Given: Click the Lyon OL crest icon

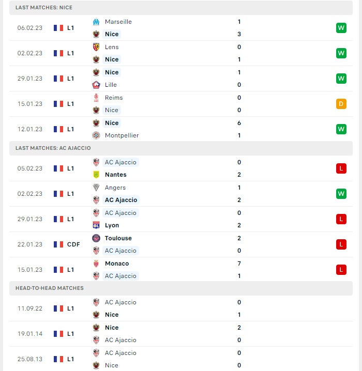Looking at the screenshot, I should pos(96,225).
